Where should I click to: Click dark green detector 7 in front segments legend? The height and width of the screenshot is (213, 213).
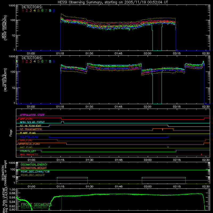(x=46, y=11)
